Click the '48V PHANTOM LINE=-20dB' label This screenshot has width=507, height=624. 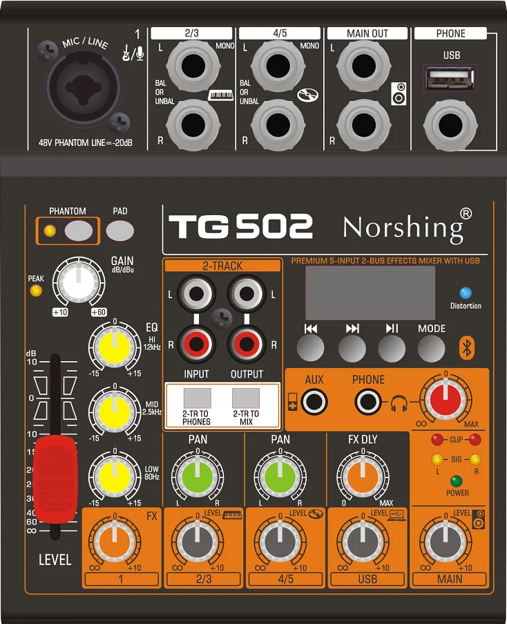click(x=86, y=143)
